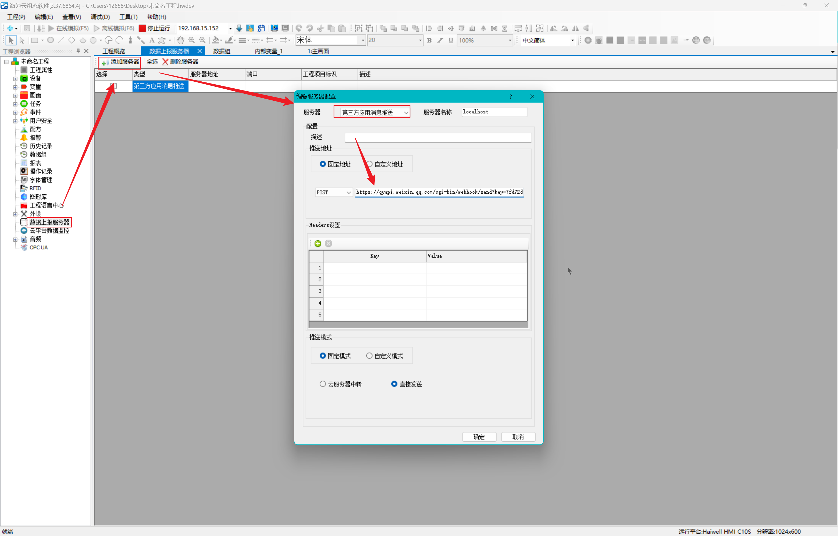
Task: Open the POST method dropdown
Action: (x=334, y=192)
